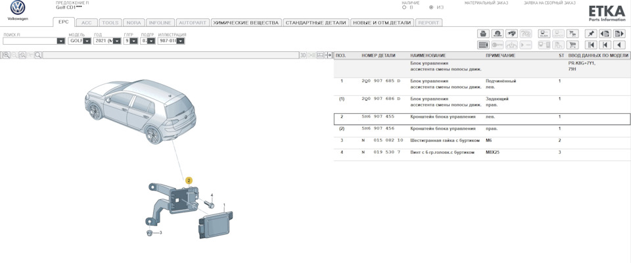The image size is (631, 263).
Task: Click callout number 3 in the diagram
Action: (x=160, y=232)
